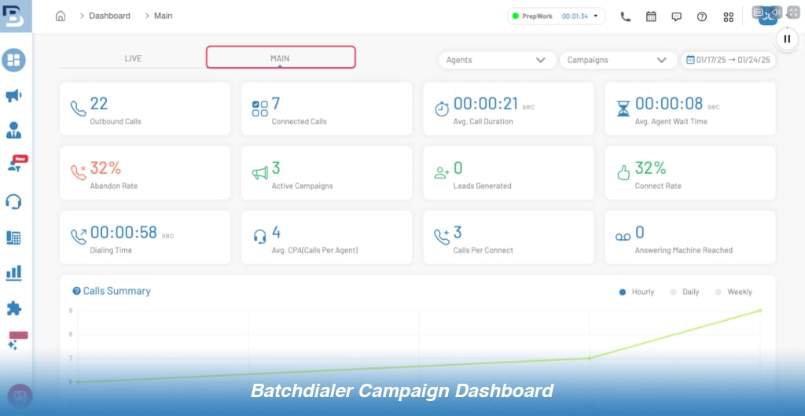Select the Hourly chart view option
The image size is (805, 416).
[637, 292]
